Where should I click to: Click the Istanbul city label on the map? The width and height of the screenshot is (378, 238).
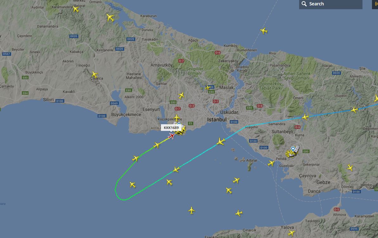click(x=217, y=119)
